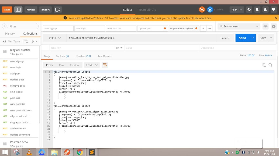Open the POST method dropdown

(54, 38)
